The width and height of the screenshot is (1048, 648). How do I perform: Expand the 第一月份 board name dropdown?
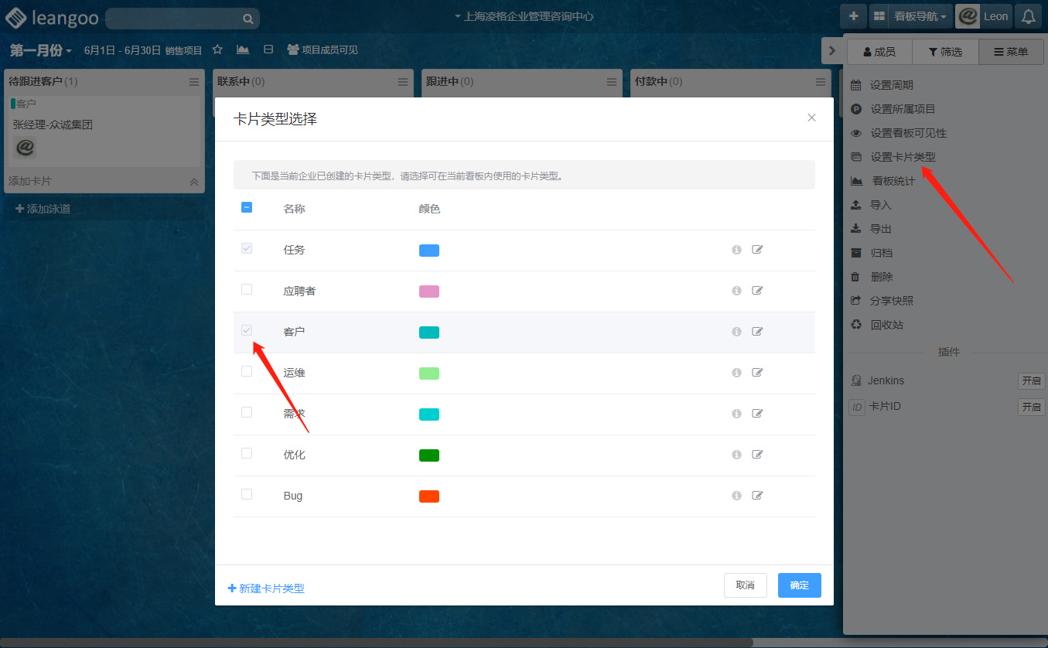pyautogui.click(x=41, y=50)
